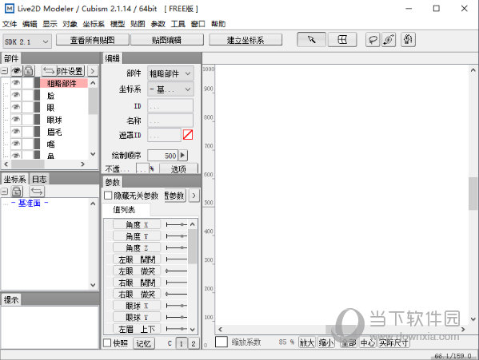The width and height of the screenshot is (479, 360).
Task: Click the 查看所有贴图 button
Action: (93, 40)
